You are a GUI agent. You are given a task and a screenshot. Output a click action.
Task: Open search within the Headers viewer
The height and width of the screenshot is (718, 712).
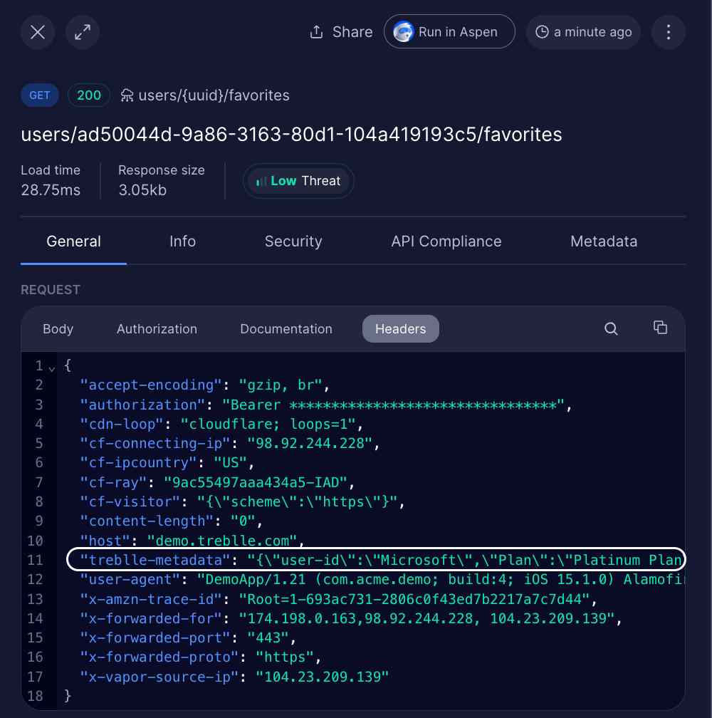click(611, 328)
